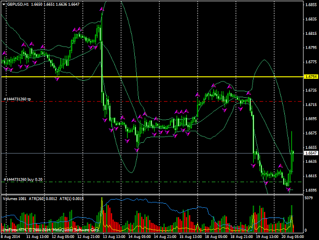Click the ATR(1) 0.0015 indicator label
319x240 pixels.
pos(71,199)
